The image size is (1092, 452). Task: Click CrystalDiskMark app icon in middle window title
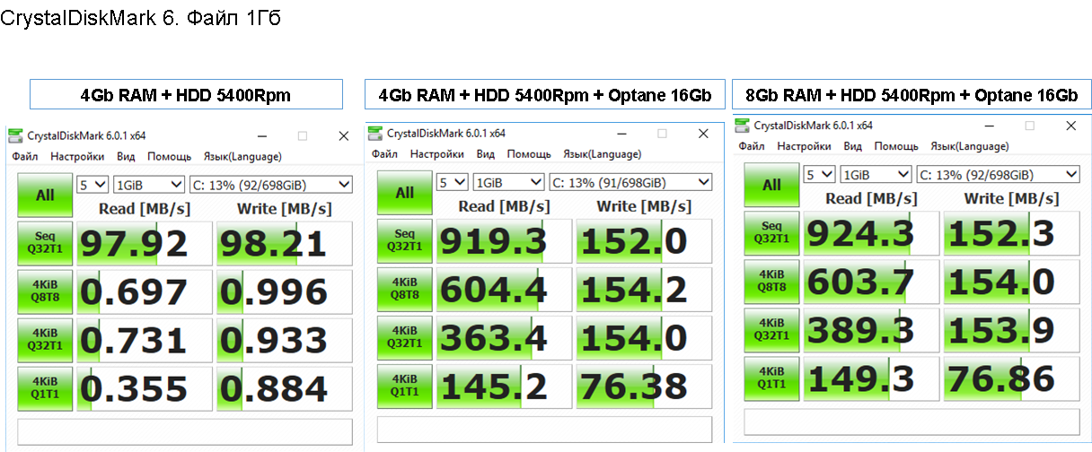pyautogui.click(x=377, y=134)
